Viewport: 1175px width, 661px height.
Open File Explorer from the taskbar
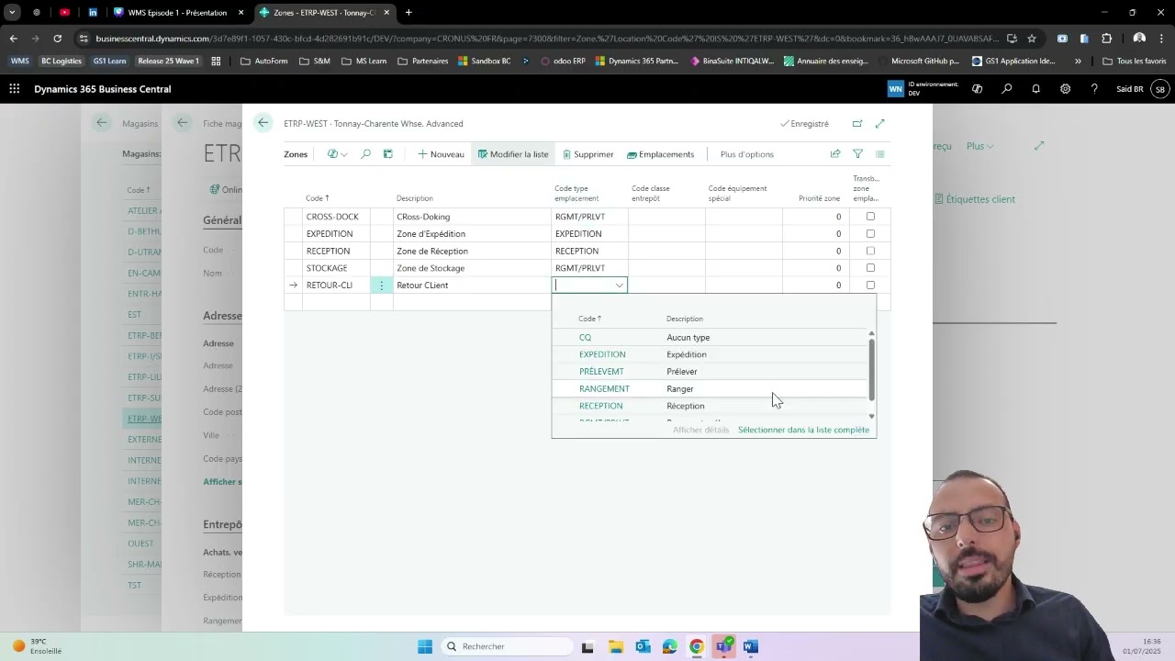click(615, 646)
